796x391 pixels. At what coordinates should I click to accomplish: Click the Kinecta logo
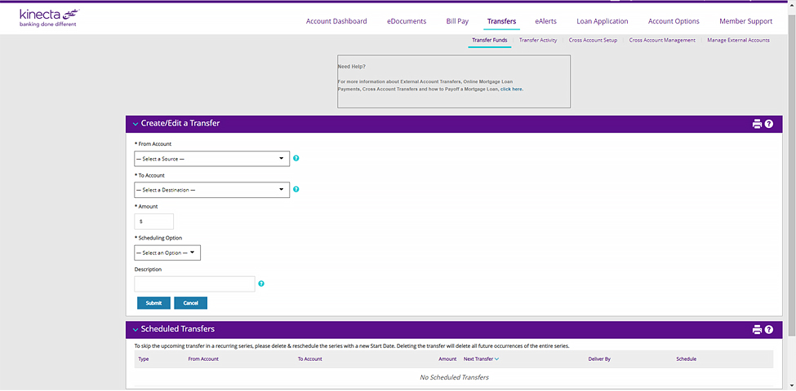(x=49, y=18)
